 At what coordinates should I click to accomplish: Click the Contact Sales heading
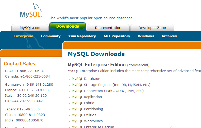coord(19,64)
